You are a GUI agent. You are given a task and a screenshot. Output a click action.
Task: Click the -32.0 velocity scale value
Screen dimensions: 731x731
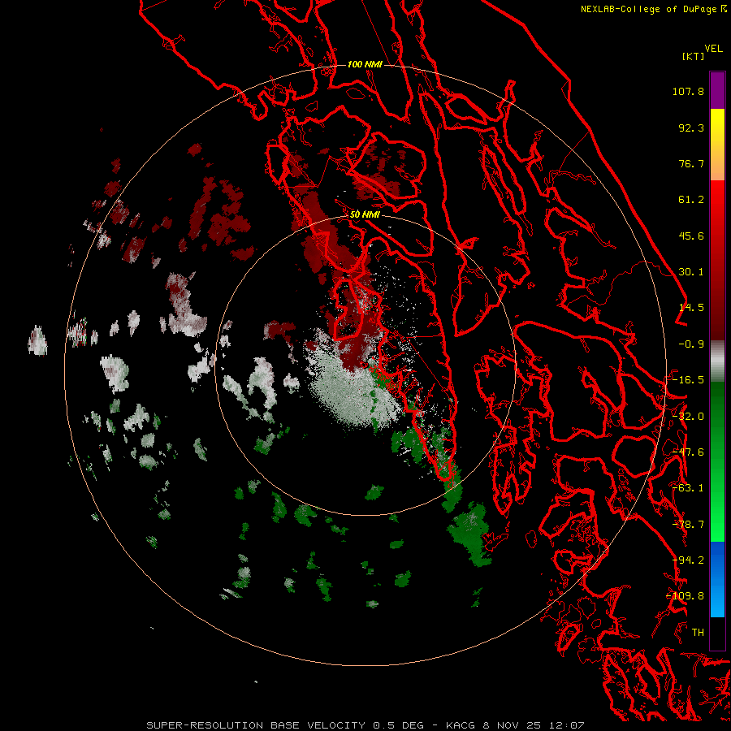coord(688,417)
